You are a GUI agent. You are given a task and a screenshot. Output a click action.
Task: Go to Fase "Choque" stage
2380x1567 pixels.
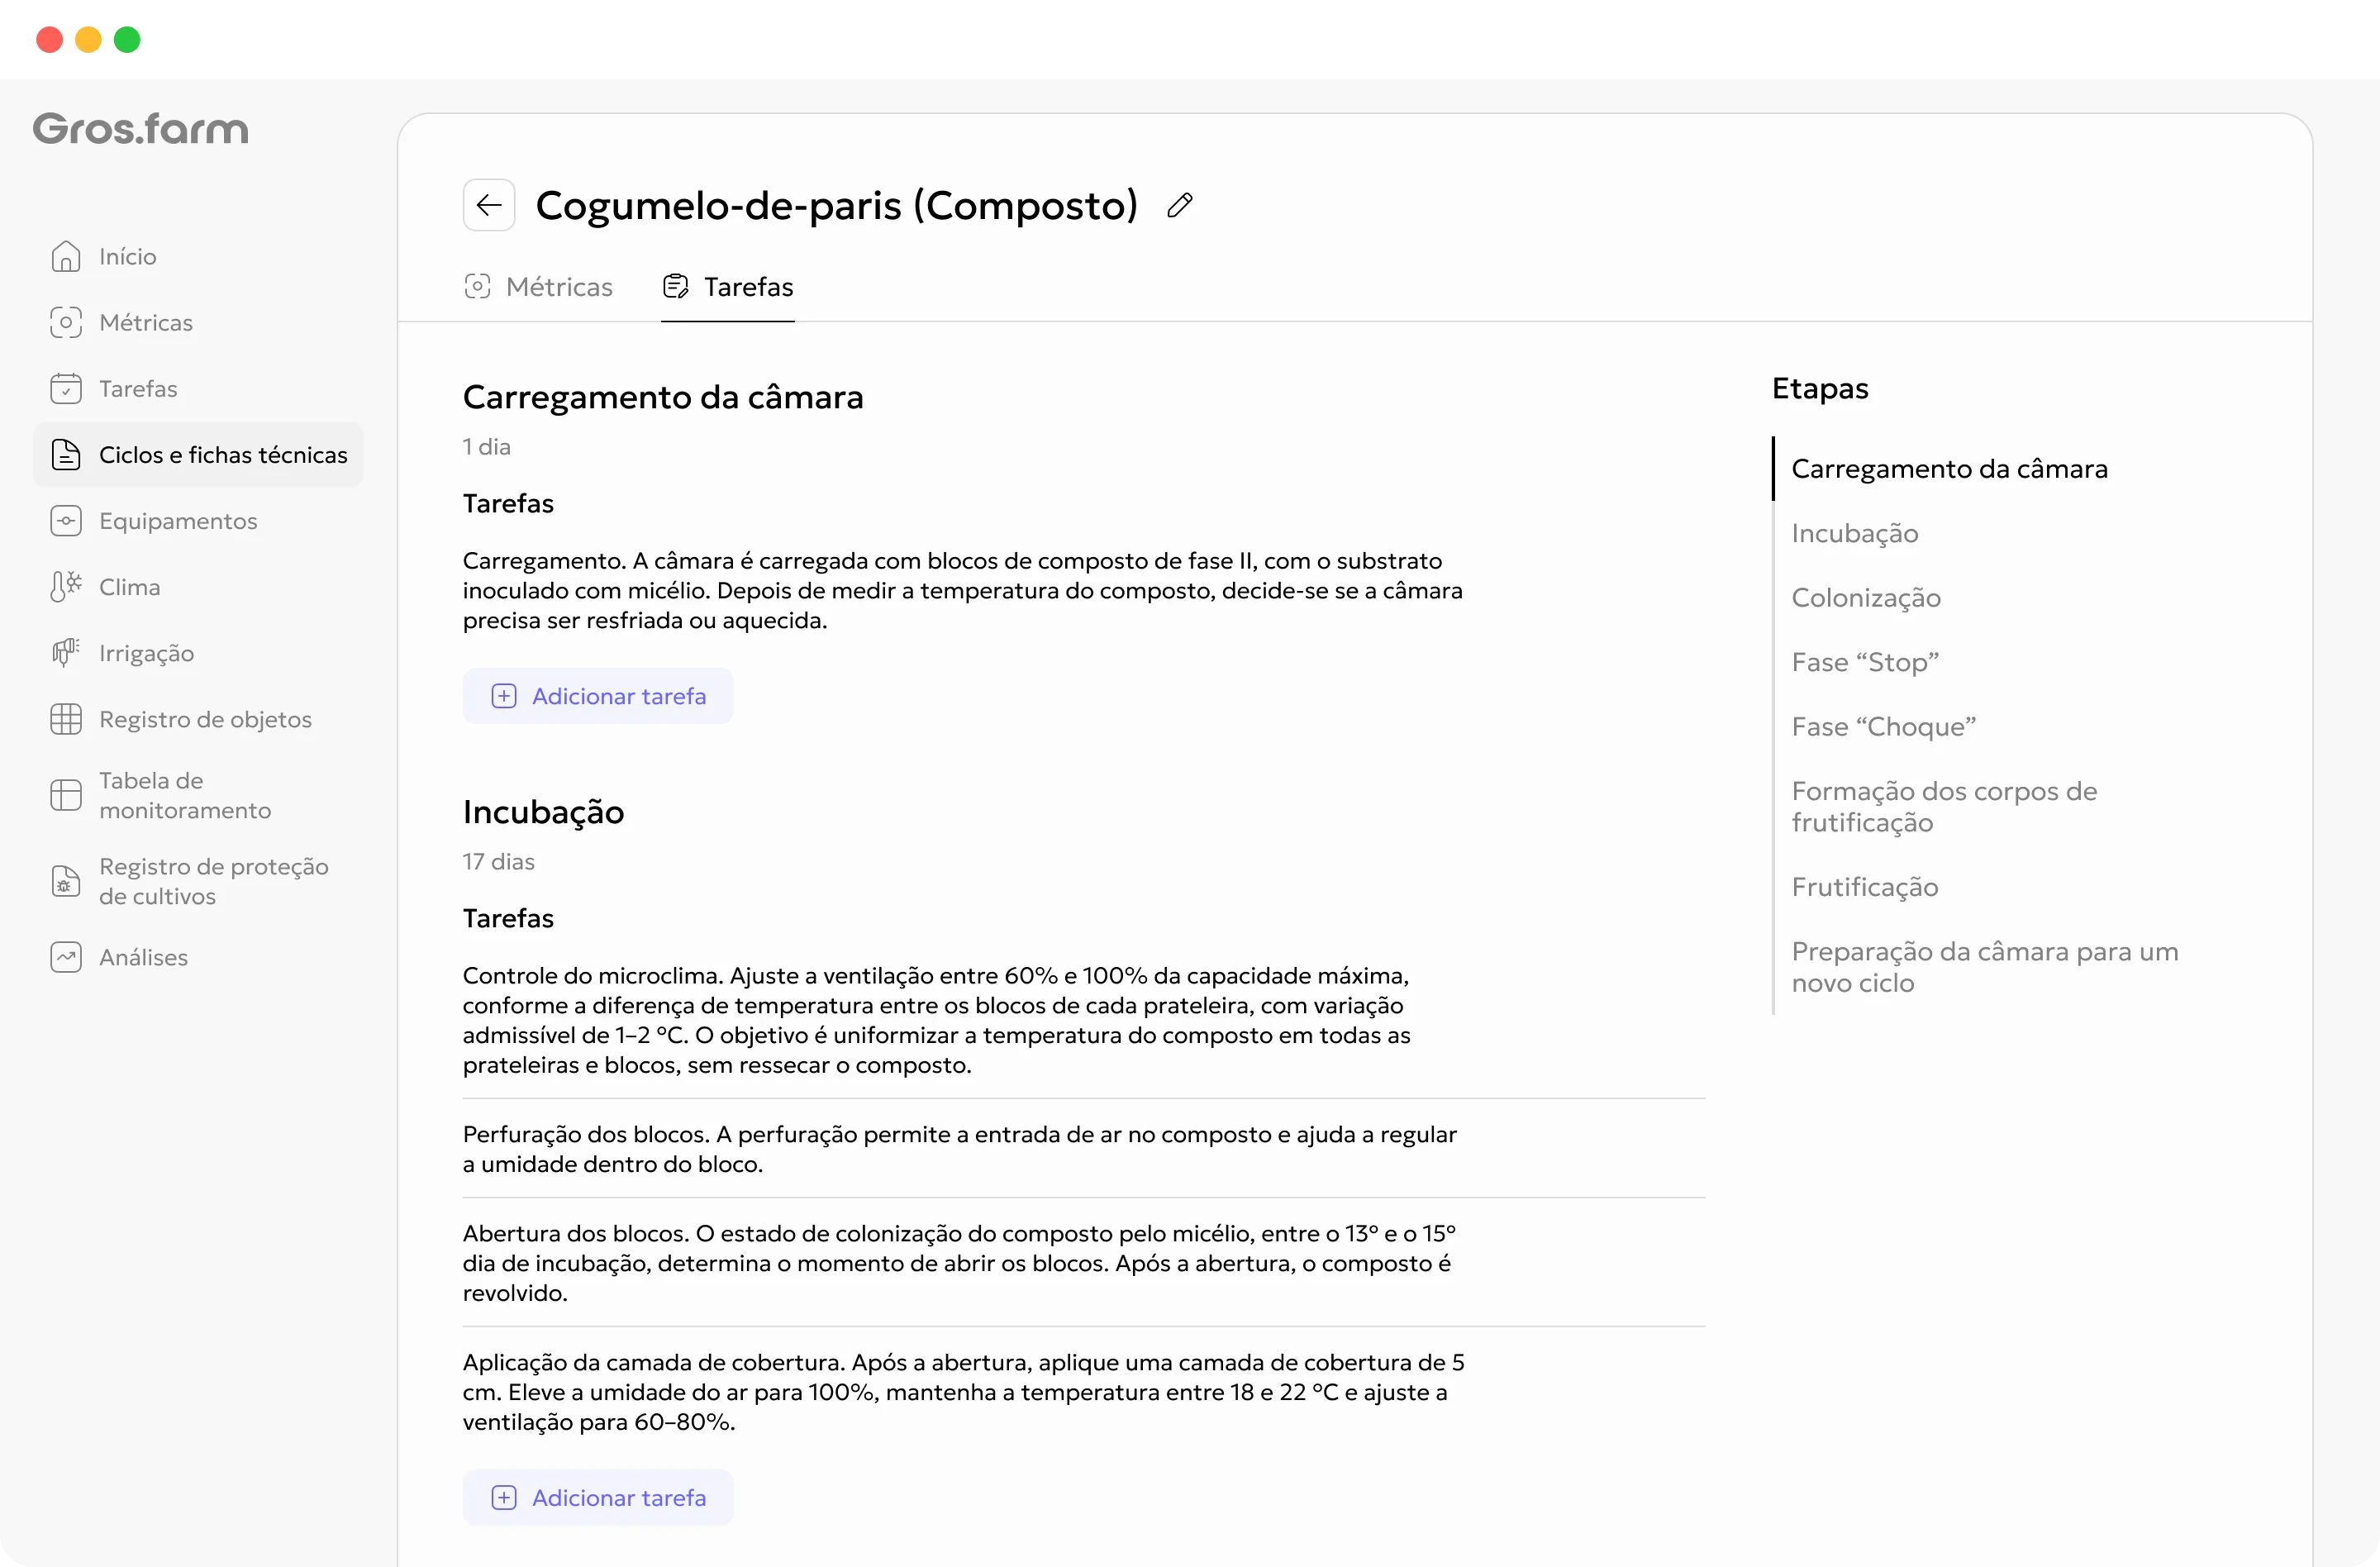click(x=1884, y=727)
